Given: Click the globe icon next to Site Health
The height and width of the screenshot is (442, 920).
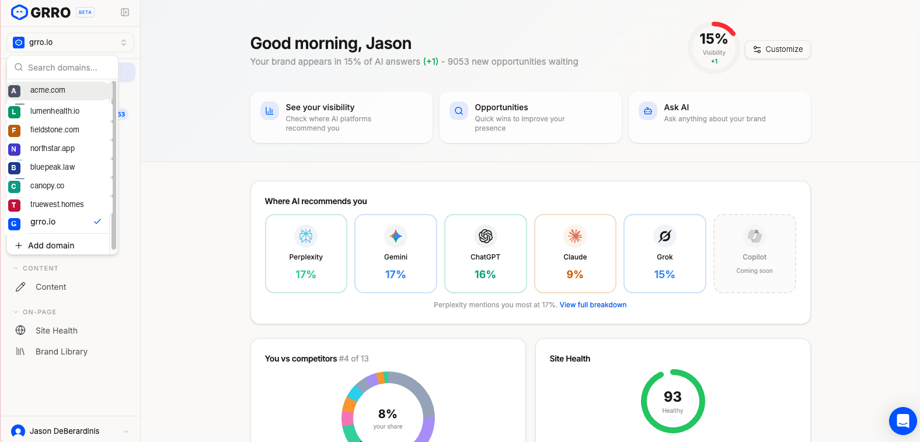Looking at the screenshot, I should (x=20, y=331).
